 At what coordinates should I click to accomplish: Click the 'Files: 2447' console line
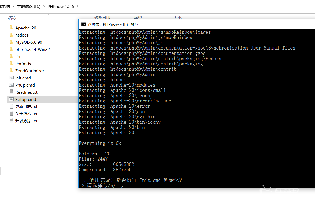click(x=93, y=159)
